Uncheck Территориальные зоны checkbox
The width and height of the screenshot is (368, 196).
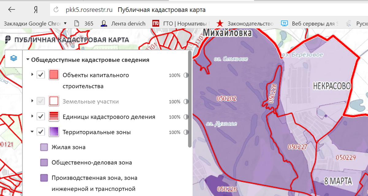pos(41,132)
